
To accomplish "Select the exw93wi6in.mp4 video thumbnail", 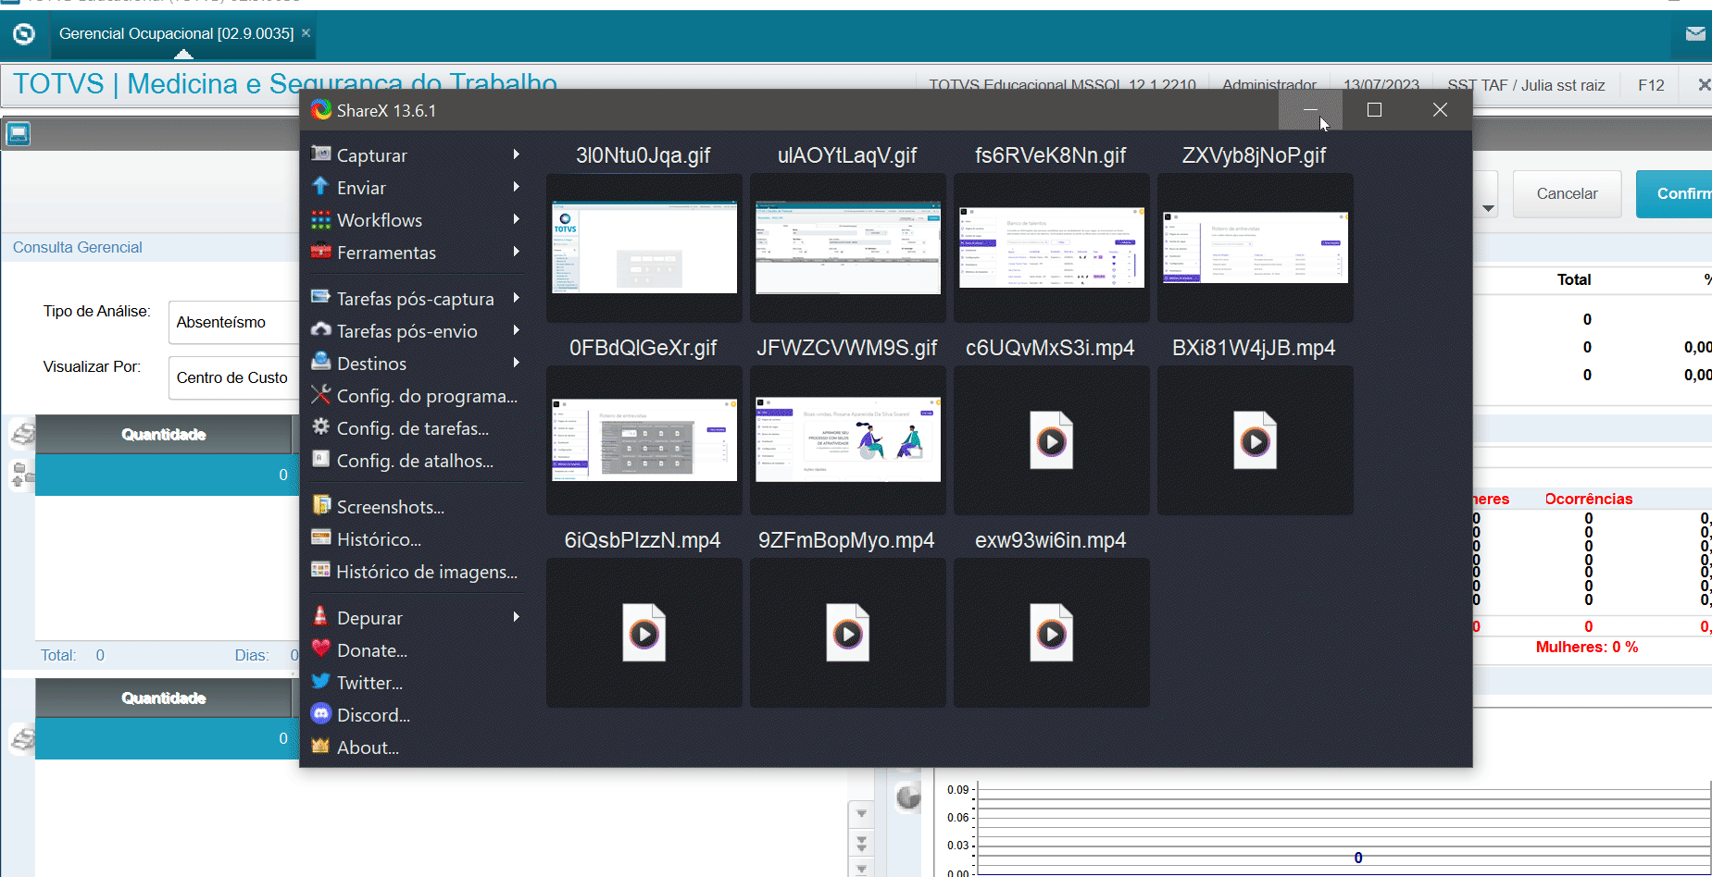I will click(x=1051, y=632).
